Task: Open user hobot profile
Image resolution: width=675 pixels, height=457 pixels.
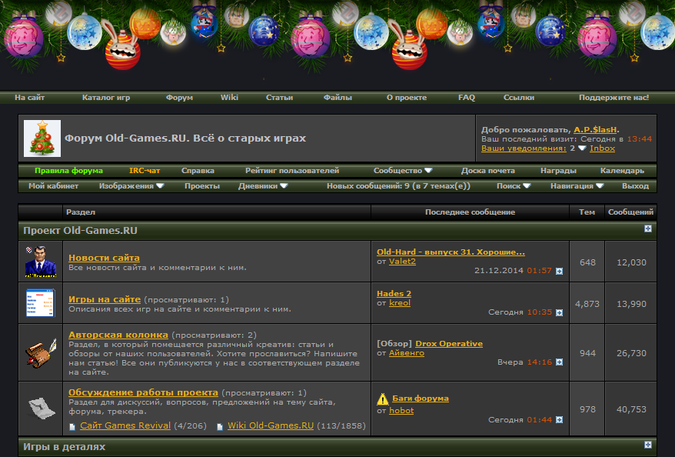Action: tap(401, 411)
